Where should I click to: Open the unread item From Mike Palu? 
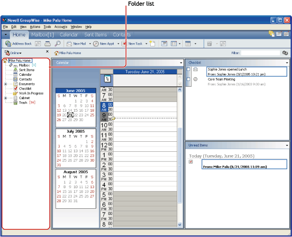(x=244, y=164)
